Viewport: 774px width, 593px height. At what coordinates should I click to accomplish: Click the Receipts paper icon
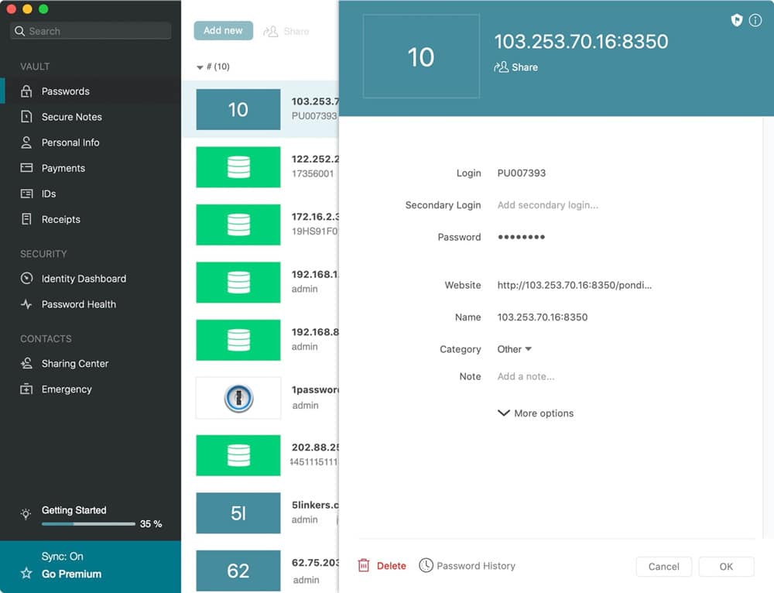[26, 219]
